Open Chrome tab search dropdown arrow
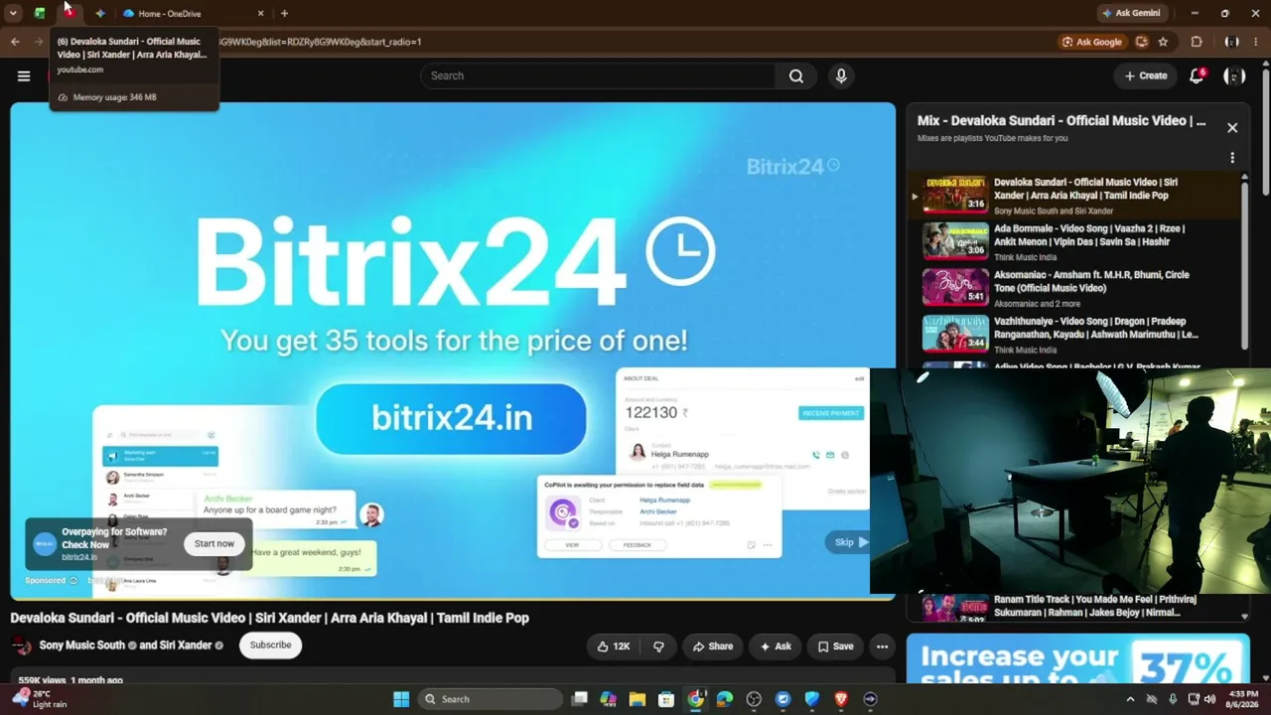1271x715 pixels. pos(13,13)
